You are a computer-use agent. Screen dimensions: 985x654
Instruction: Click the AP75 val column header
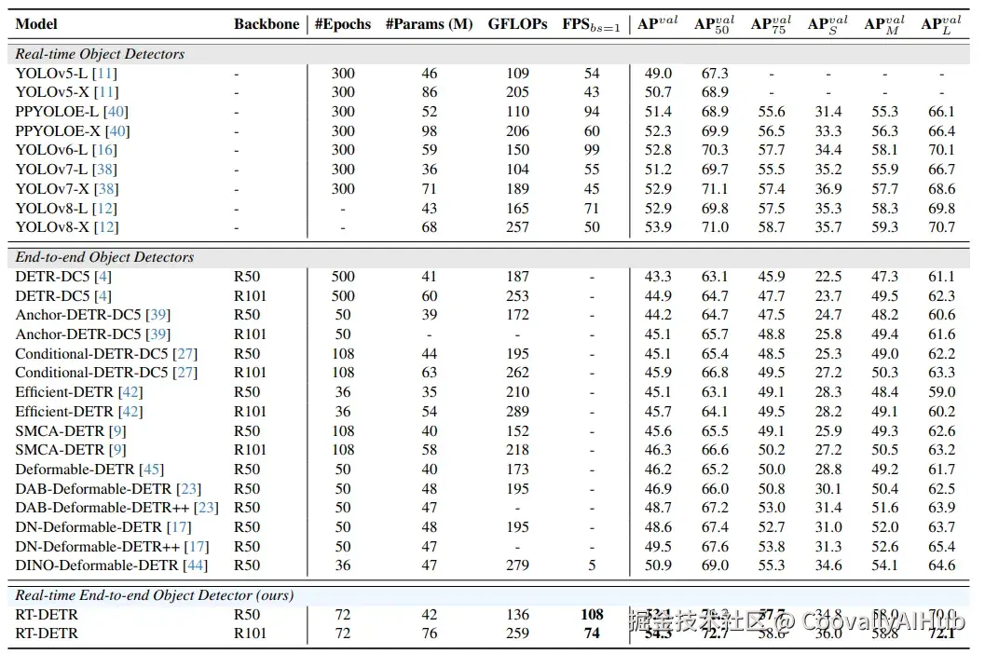coord(771,24)
